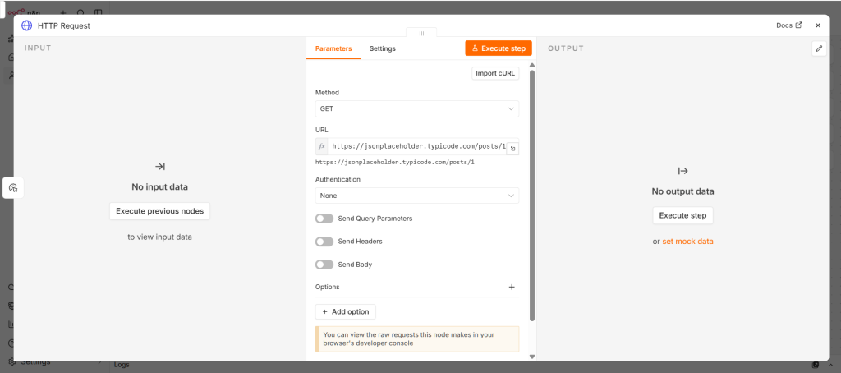Enable the Send Query Parameters toggle
841x373 pixels.
click(x=324, y=219)
